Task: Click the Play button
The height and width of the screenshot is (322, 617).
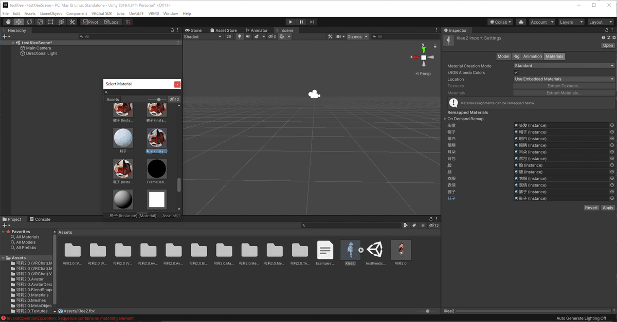Action: point(291,22)
